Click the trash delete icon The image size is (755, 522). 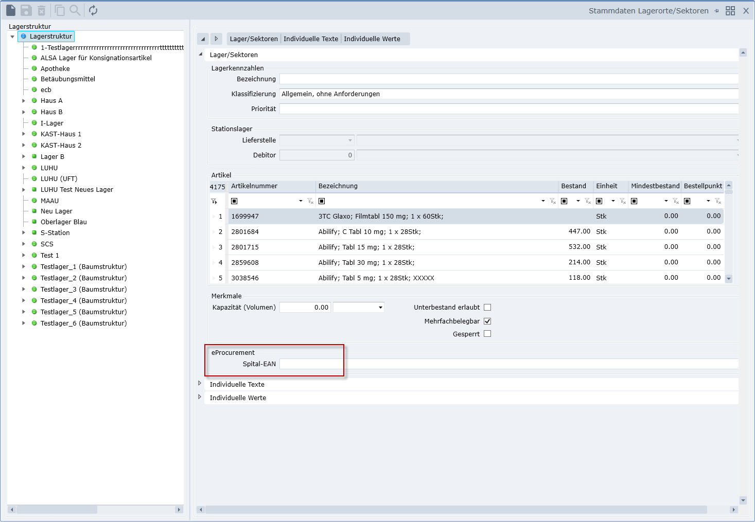[42, 10]
